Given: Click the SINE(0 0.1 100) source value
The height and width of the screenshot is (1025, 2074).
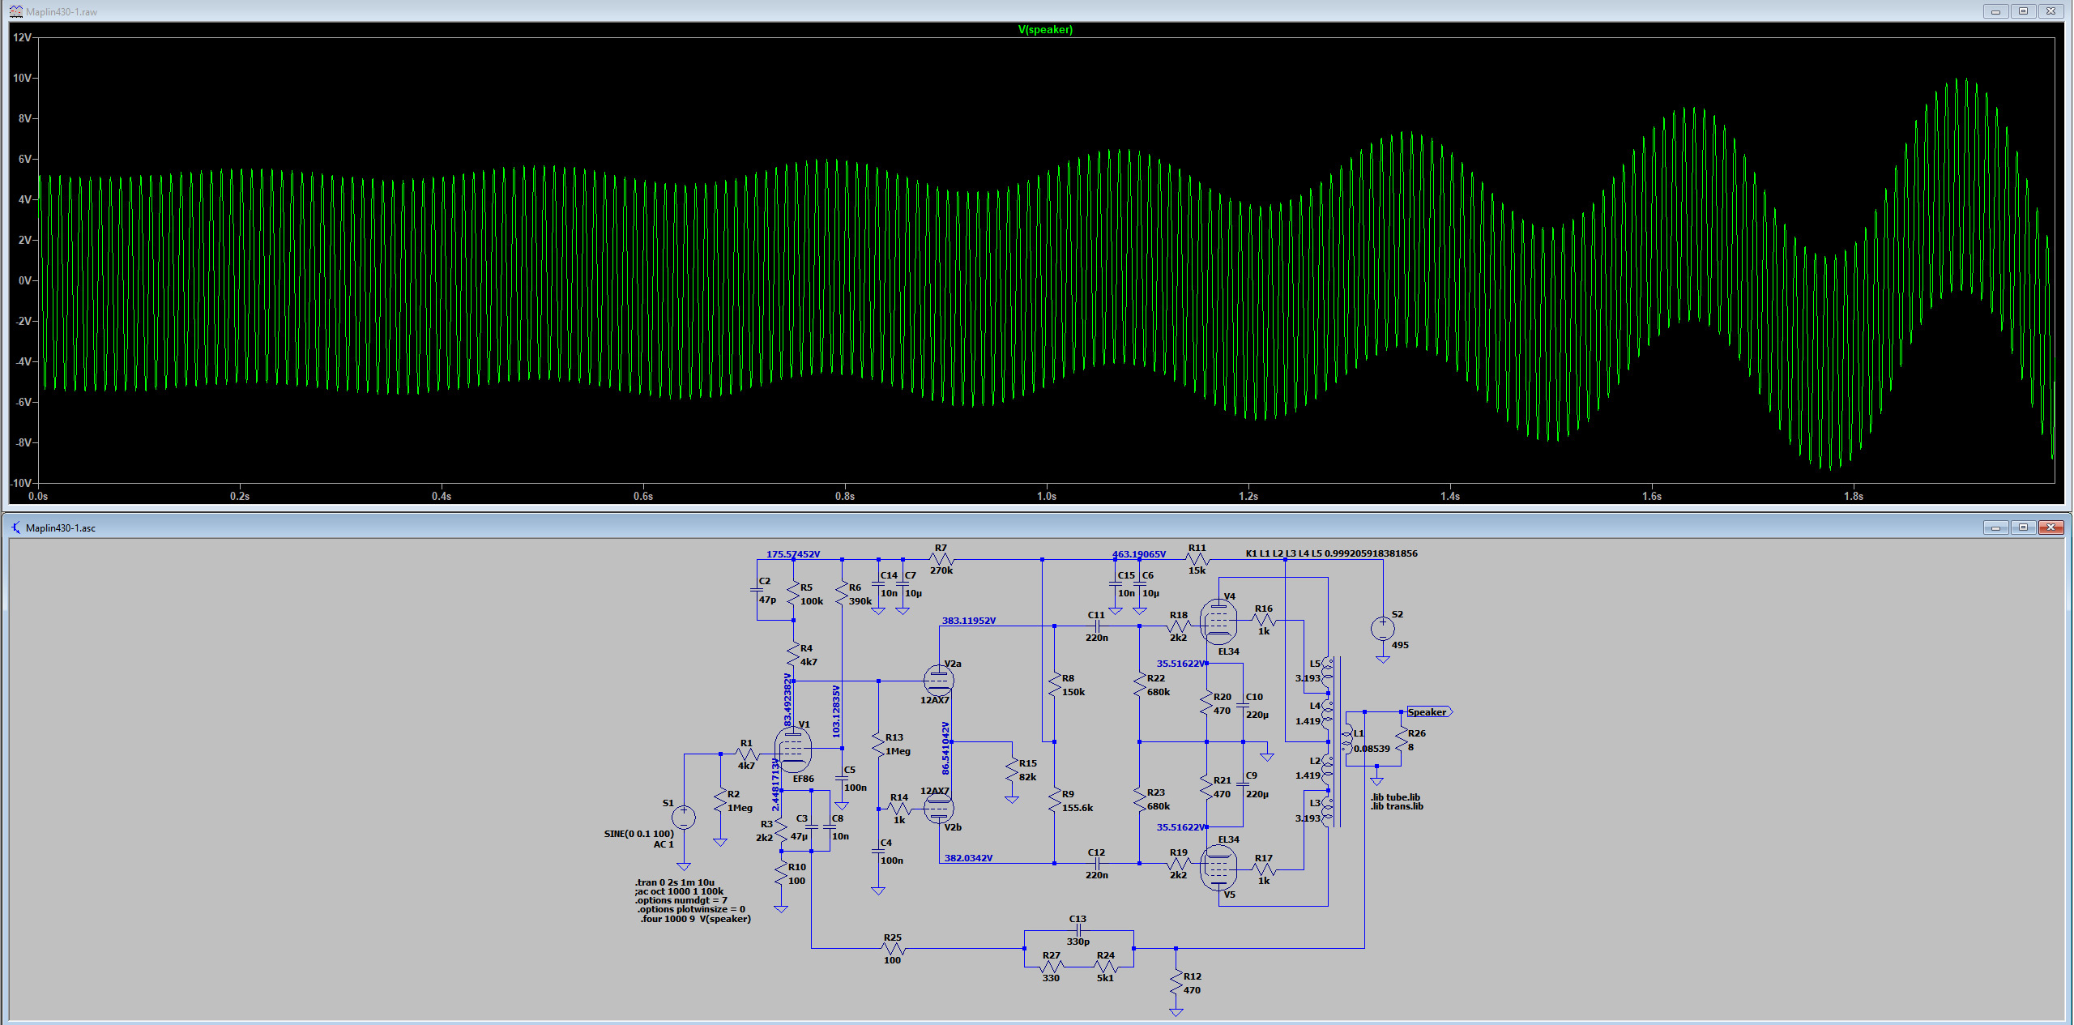Looking at the screenshot, I should click(638, 834).
